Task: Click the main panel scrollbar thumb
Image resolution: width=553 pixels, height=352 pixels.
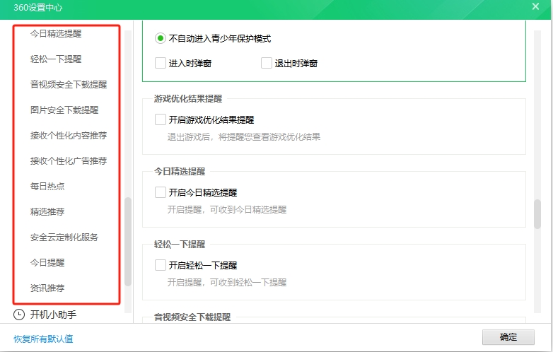Action: (537, 214)
